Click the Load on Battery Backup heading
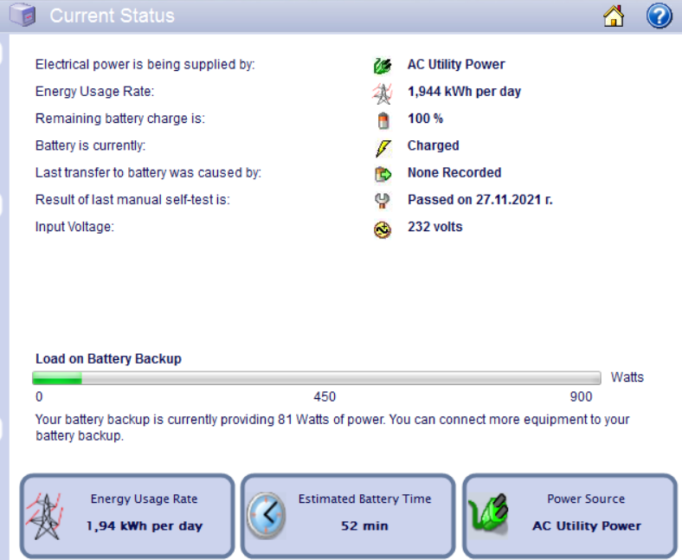The height and width of the screenshot is (560, 682). click(x=108, y=358)
